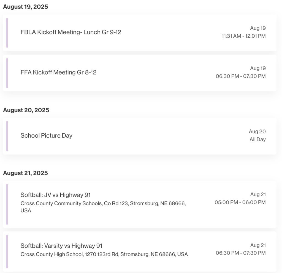Click the Aug 20 date label
The image size is (282, 273).
coord(257,132)
